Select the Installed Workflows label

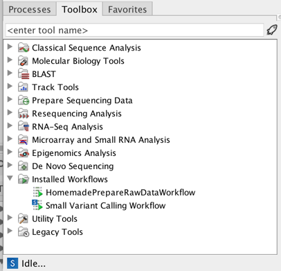click(x=70, y=180)
